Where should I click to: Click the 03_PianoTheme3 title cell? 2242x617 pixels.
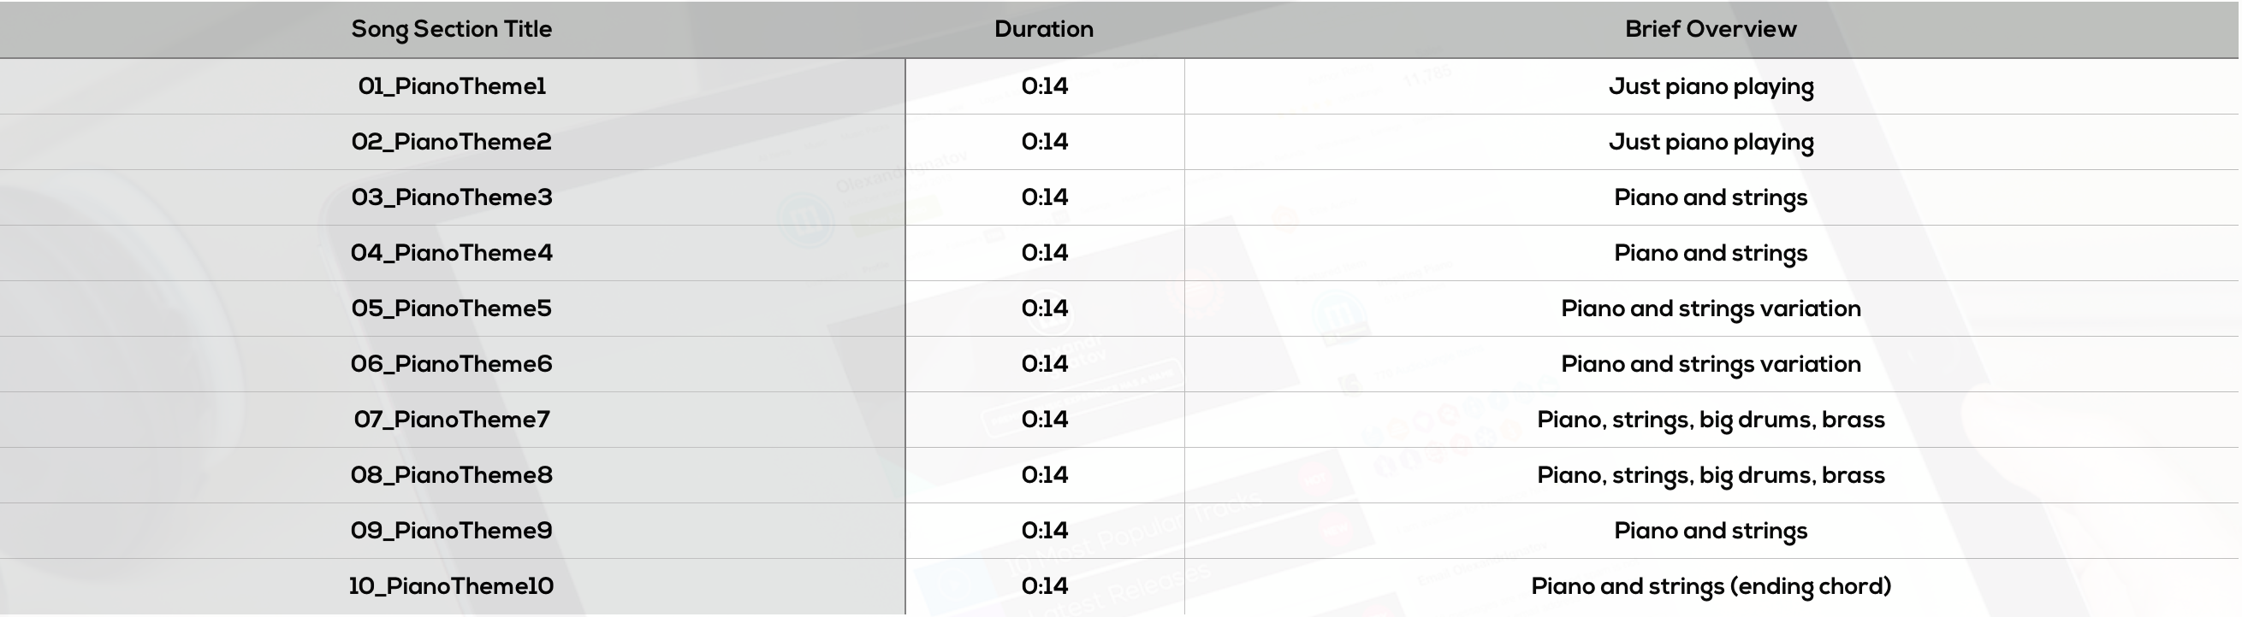coord(452,197)
